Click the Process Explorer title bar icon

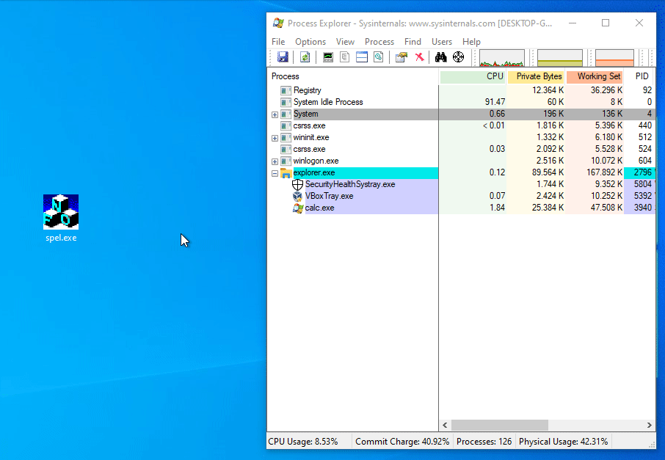tap(278, 23)
